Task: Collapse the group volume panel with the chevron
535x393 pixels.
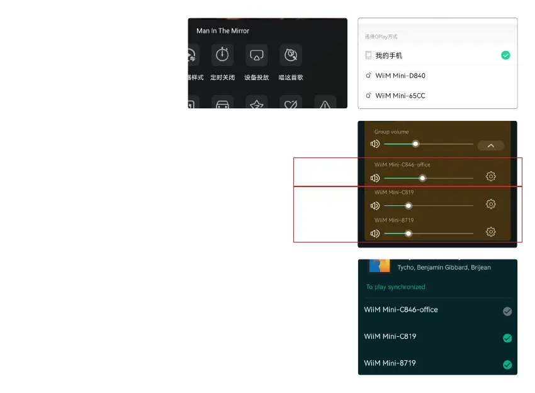Action: (x=491, y=145)
